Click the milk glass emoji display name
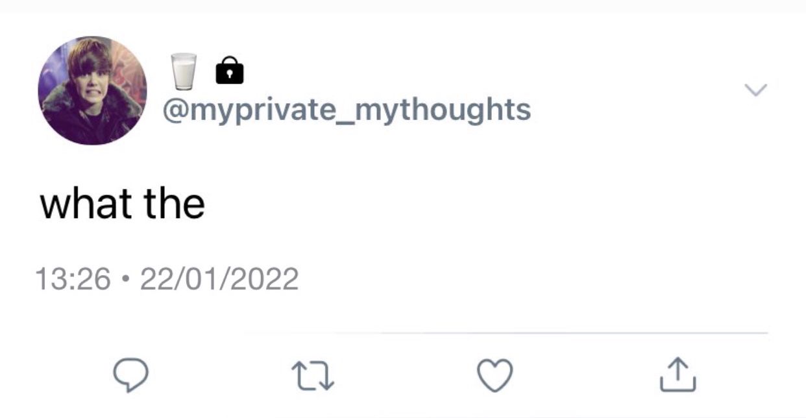 tap(183, 71)
